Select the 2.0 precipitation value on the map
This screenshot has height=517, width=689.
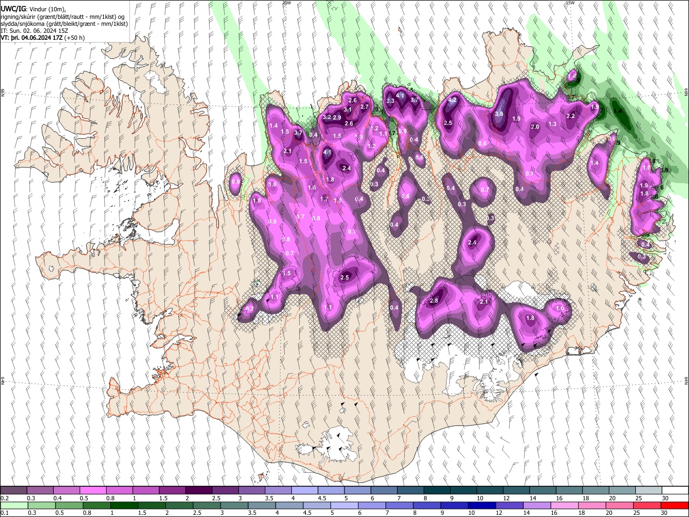[x=535, y=127]
